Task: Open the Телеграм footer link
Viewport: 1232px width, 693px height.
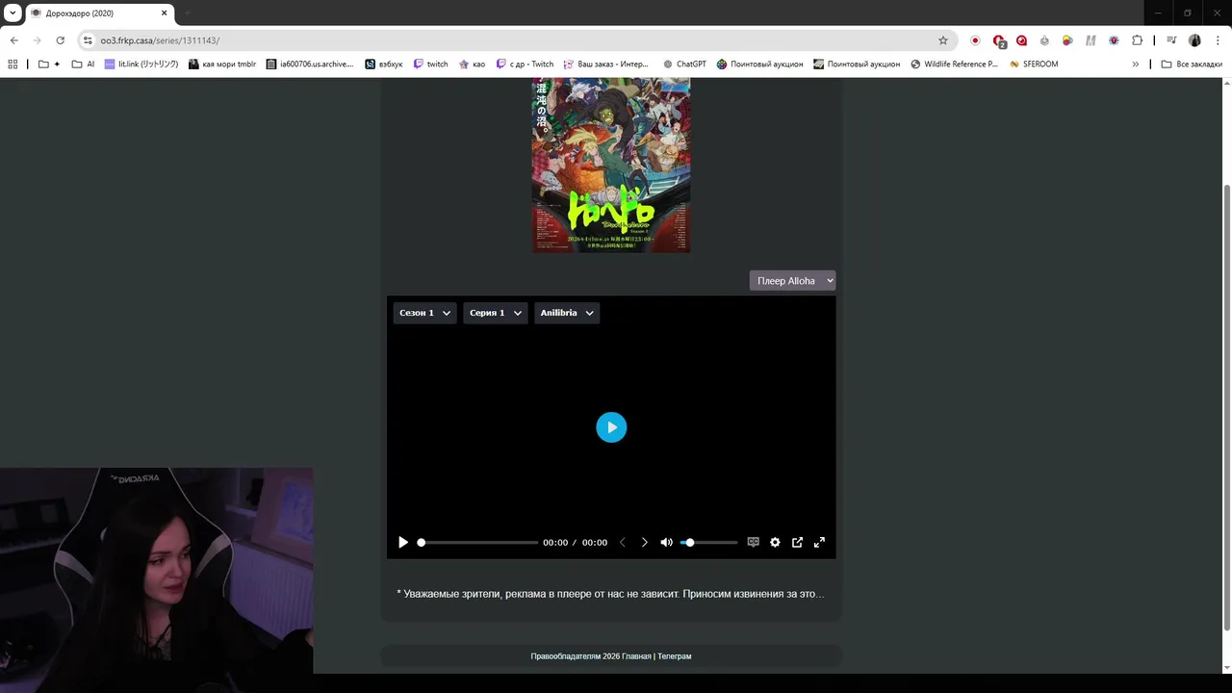Action: point(675,656)
